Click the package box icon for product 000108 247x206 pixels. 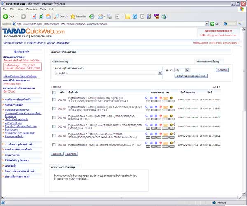(172, 143)
